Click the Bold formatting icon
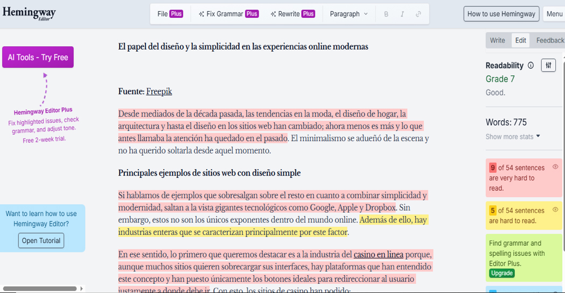The width and height of the screenshot is (565, 293). [386, 14]
